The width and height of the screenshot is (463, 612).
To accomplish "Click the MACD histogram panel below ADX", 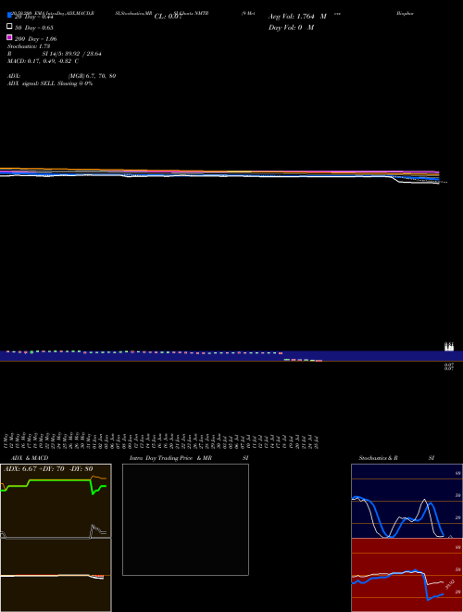I will click(x=56, y=575).
